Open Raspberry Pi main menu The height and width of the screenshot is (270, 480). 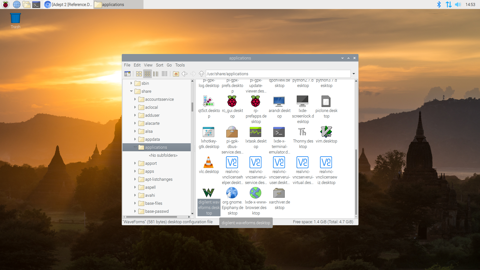[x=5, y=4]
